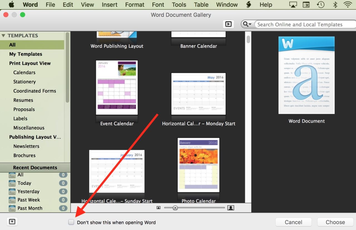Click the 'Today' label in Recent Documents

pos(24,183)
